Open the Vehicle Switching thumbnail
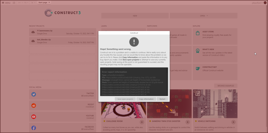 click(215, 104)
